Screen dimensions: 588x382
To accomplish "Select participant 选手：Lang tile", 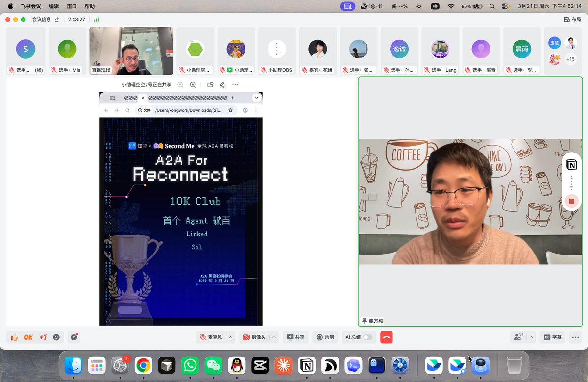I will pos(440,51).
